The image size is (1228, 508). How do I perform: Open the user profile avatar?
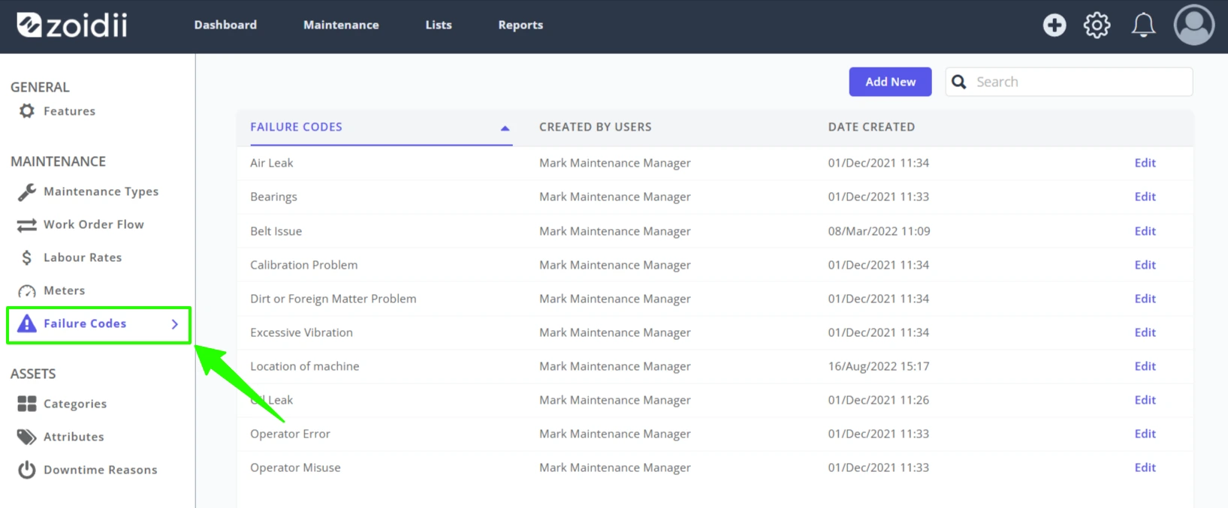point(1193,25)
